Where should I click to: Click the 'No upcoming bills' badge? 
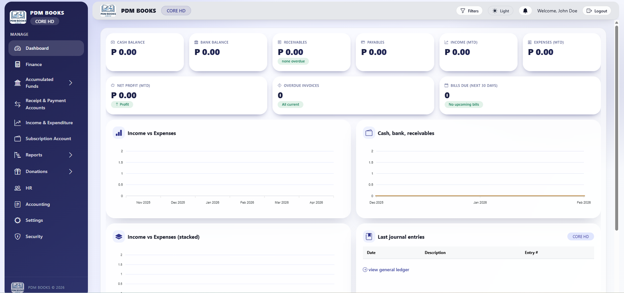tap(464, 104)
